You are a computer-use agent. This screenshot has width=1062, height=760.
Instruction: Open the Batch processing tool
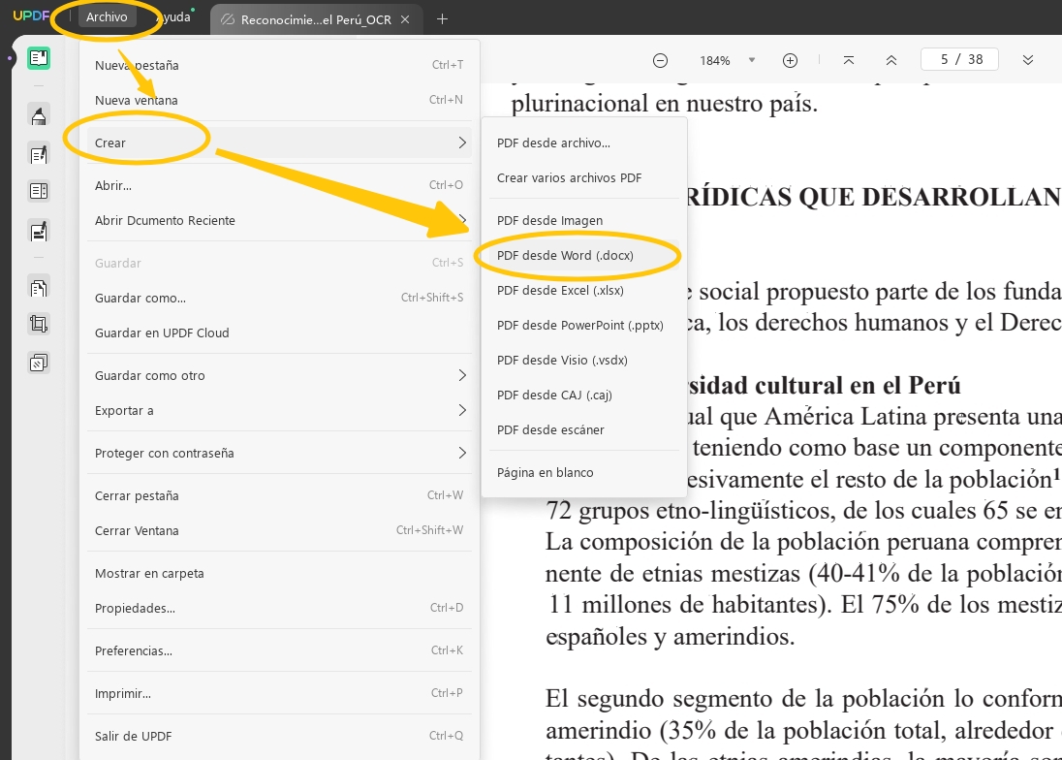[x=39, y=362]
